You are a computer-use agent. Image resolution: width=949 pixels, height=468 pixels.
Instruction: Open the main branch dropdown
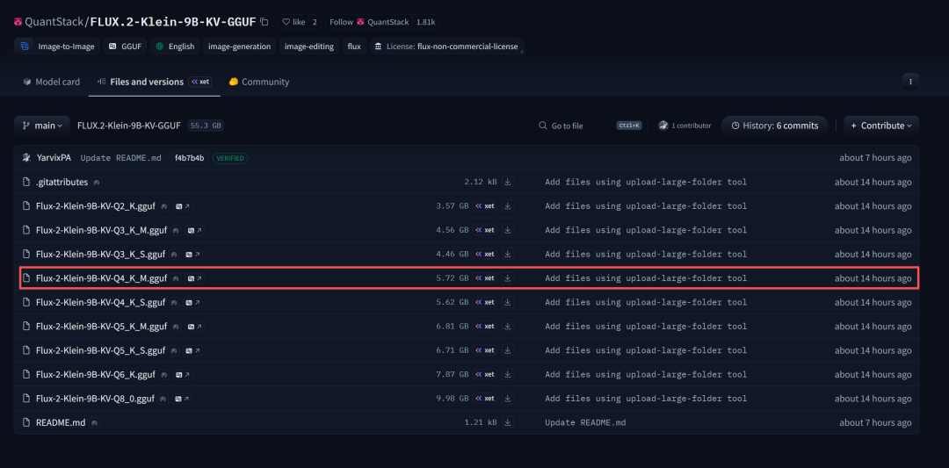(x=42, y=126)
